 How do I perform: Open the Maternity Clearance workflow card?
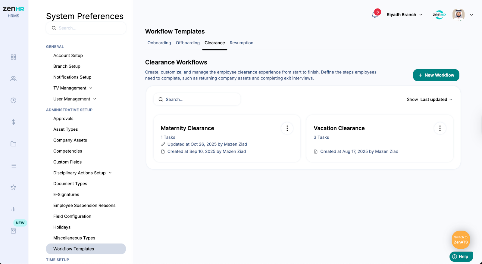227,138
